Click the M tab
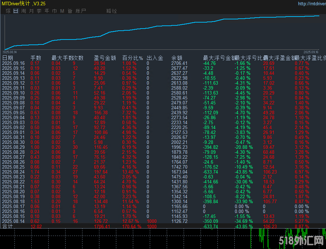The width and height of the screenshot is (326, 249). click(62, 11)
